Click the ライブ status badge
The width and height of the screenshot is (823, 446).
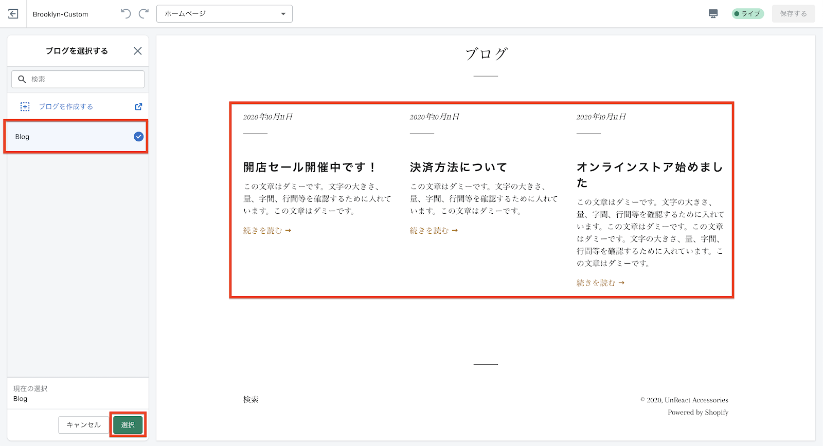pyautogui.click(x=747, y=14)
